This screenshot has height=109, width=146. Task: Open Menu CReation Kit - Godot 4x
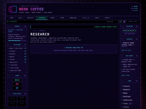[129, 65]
